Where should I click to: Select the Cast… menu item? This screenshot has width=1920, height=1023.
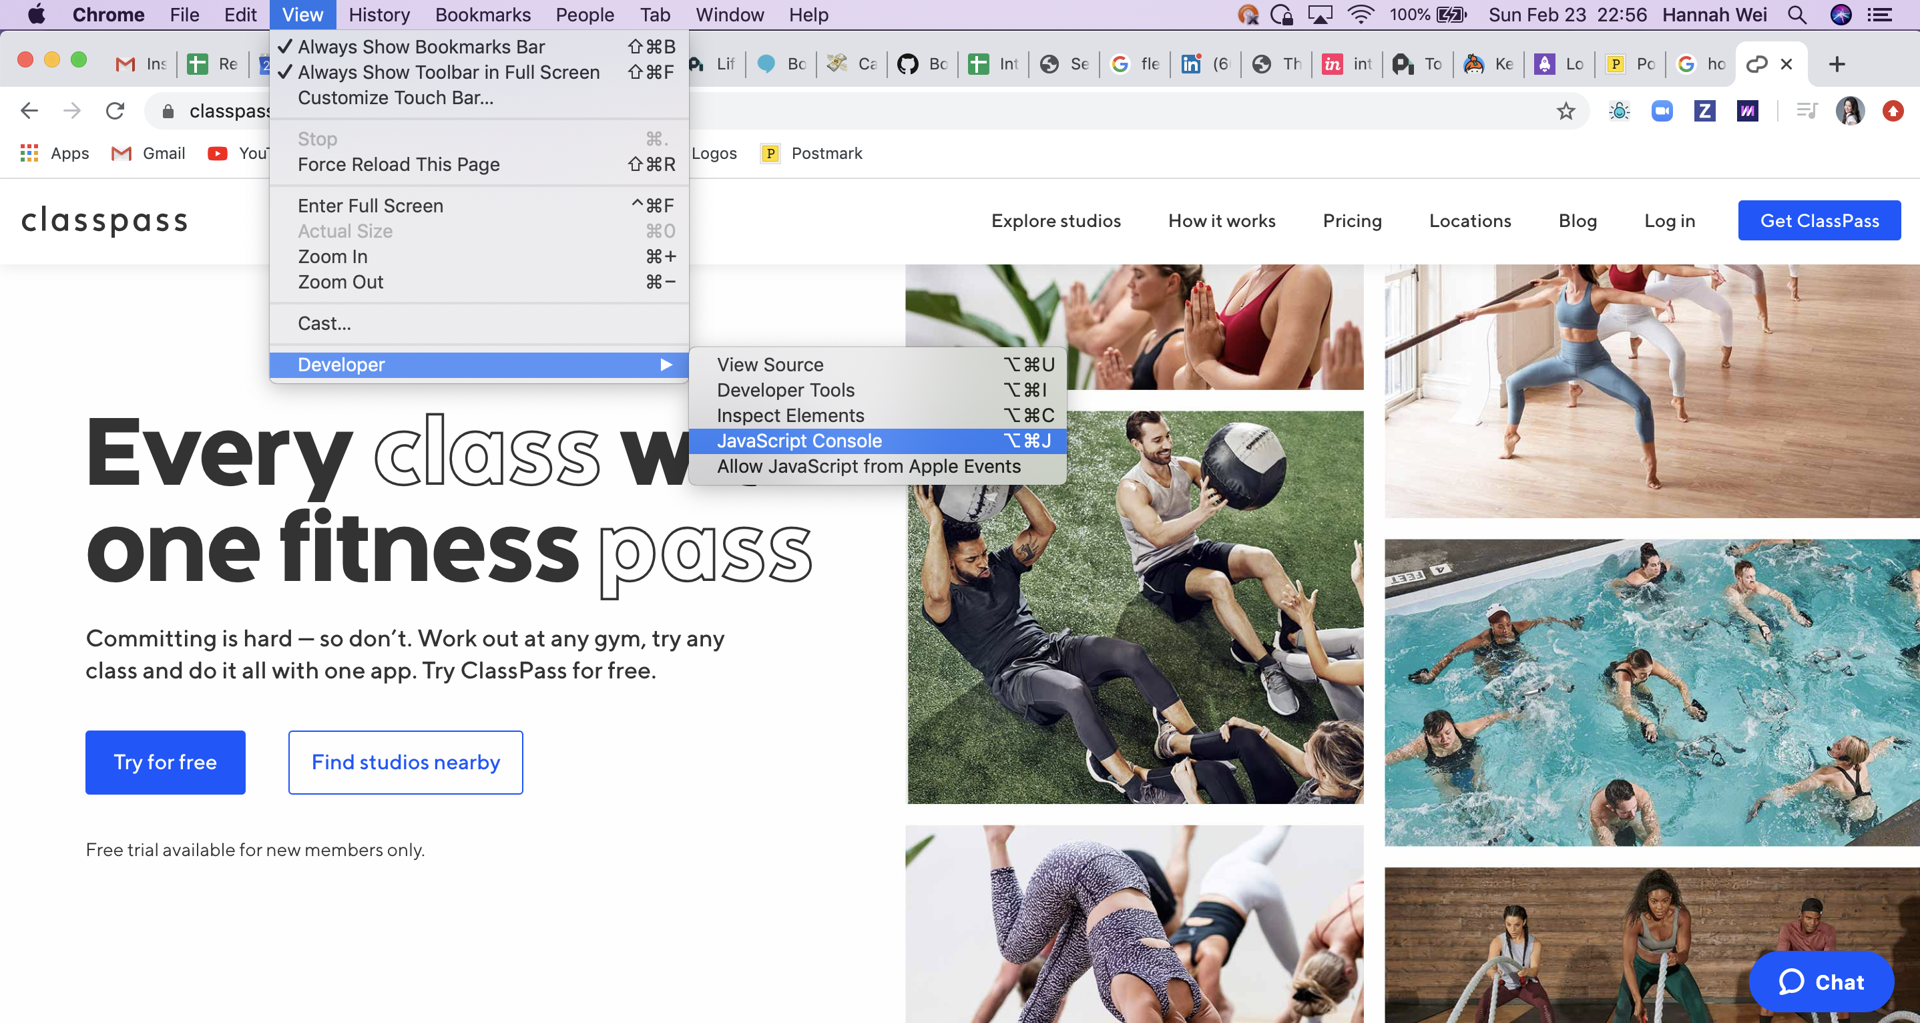click(x=479, y=324)
